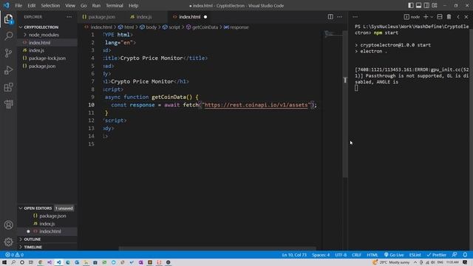Open package-lock.json in file tree
Screen dimensions: 473x266
[47, 58]
